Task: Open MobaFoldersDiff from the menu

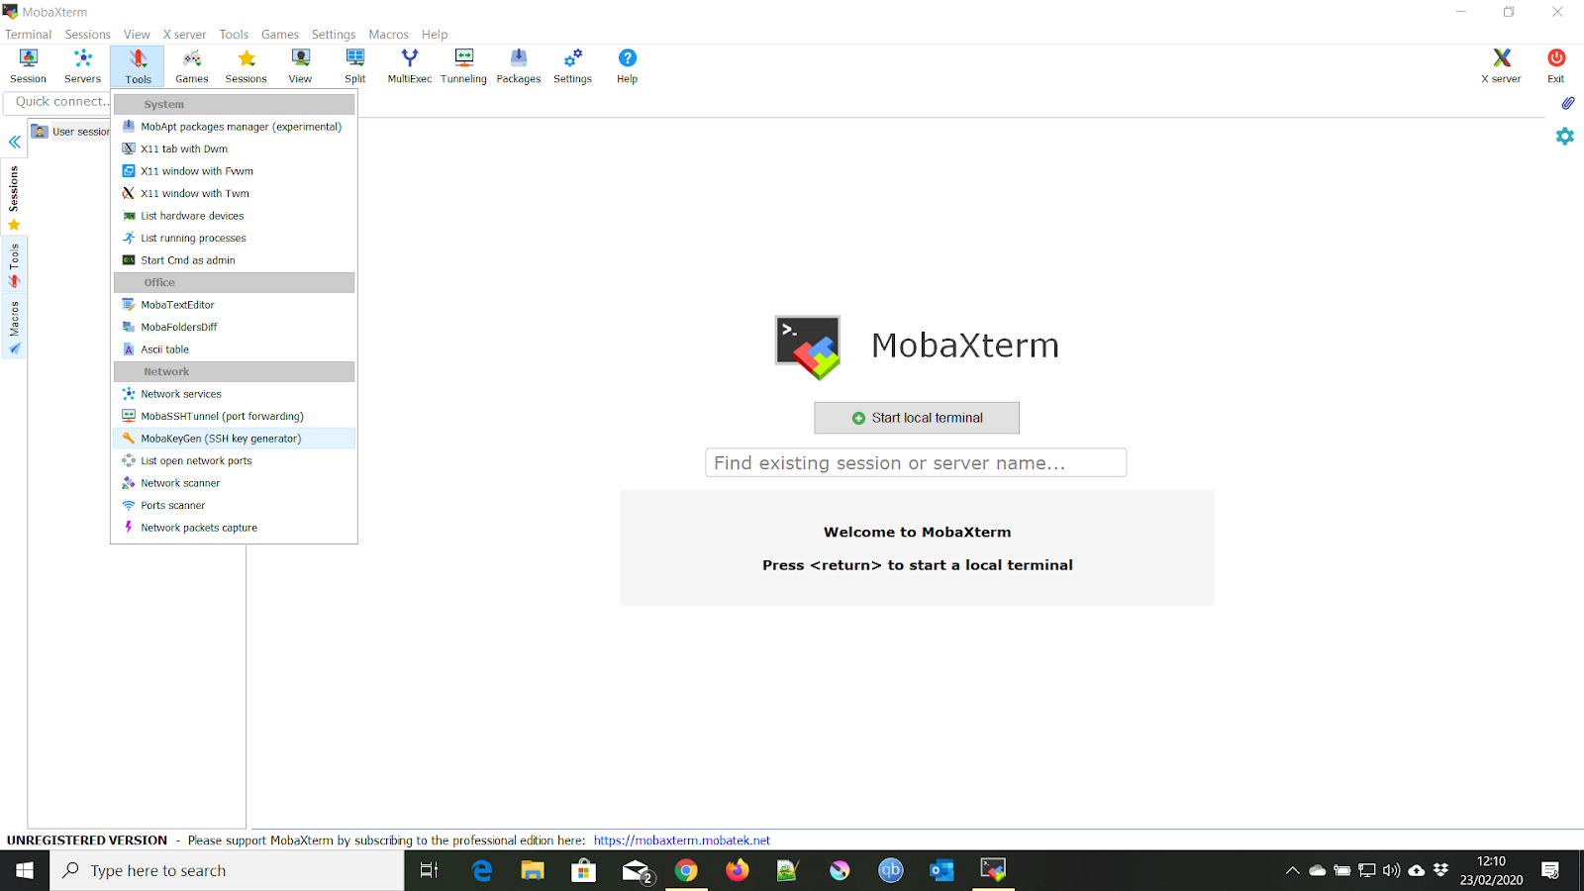Action: (x=235, y=327)
